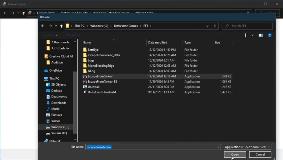Click the Back arrow in Browse dialog
Image resolution: width=283 pixels, height=160 pixels.
pyautogui.click(x=43, y=26)
